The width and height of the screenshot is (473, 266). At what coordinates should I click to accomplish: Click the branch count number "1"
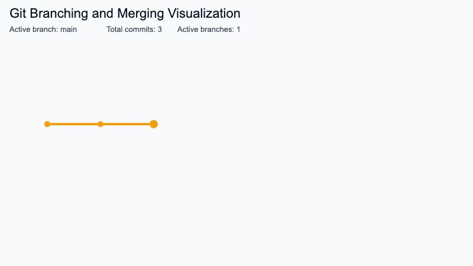coord(238,30)
